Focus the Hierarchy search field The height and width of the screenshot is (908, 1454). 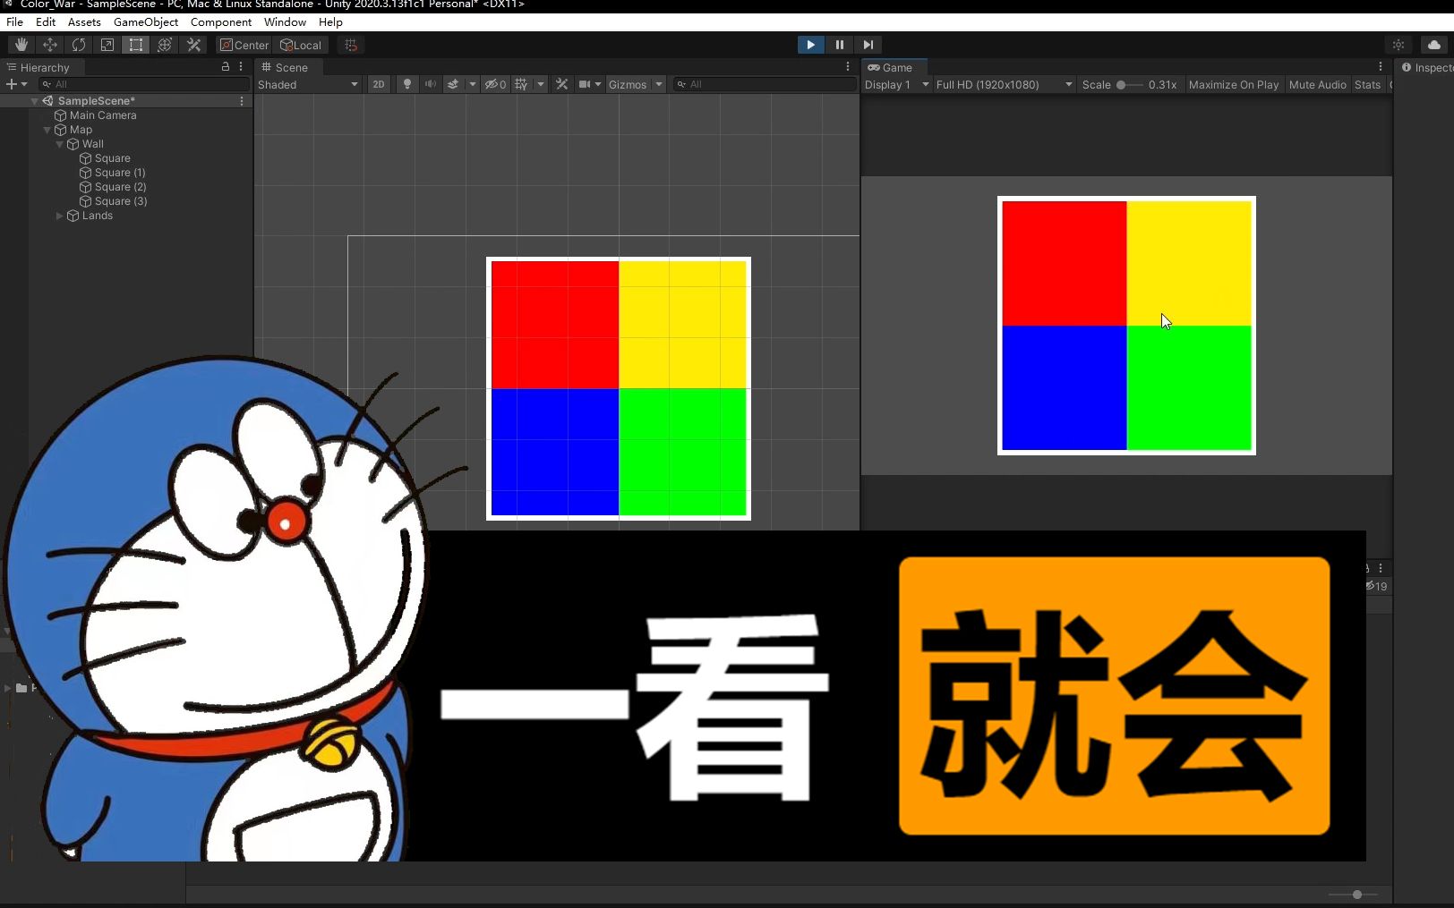pos(144,84)
